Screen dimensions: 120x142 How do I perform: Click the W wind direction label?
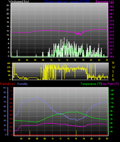pyautogui.click(x=113, y=67)
